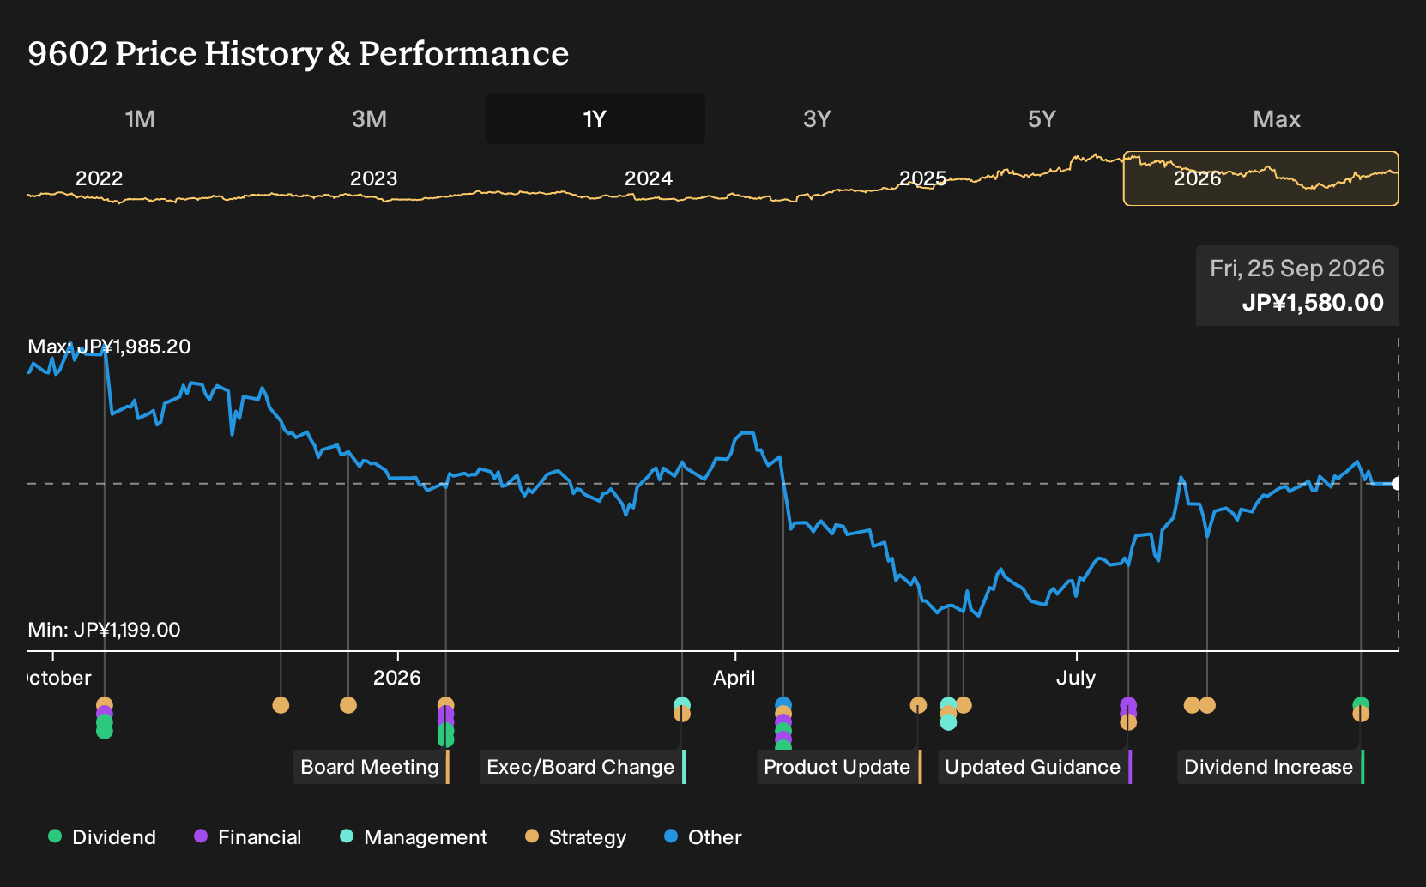Click the April axis label
1426x887 pixels.
click(734, 678)
